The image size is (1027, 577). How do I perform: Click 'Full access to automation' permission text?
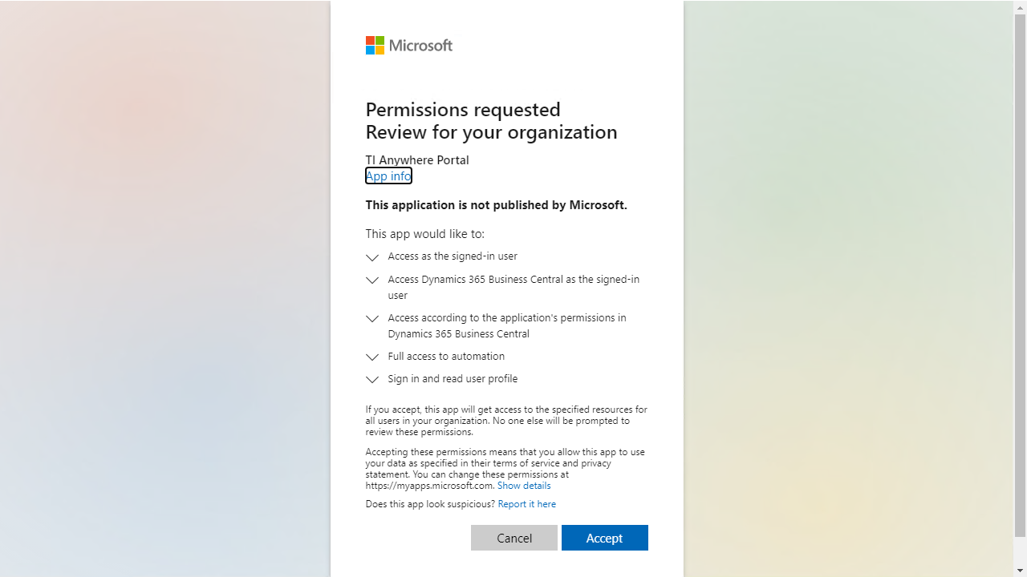coord(446,357)
